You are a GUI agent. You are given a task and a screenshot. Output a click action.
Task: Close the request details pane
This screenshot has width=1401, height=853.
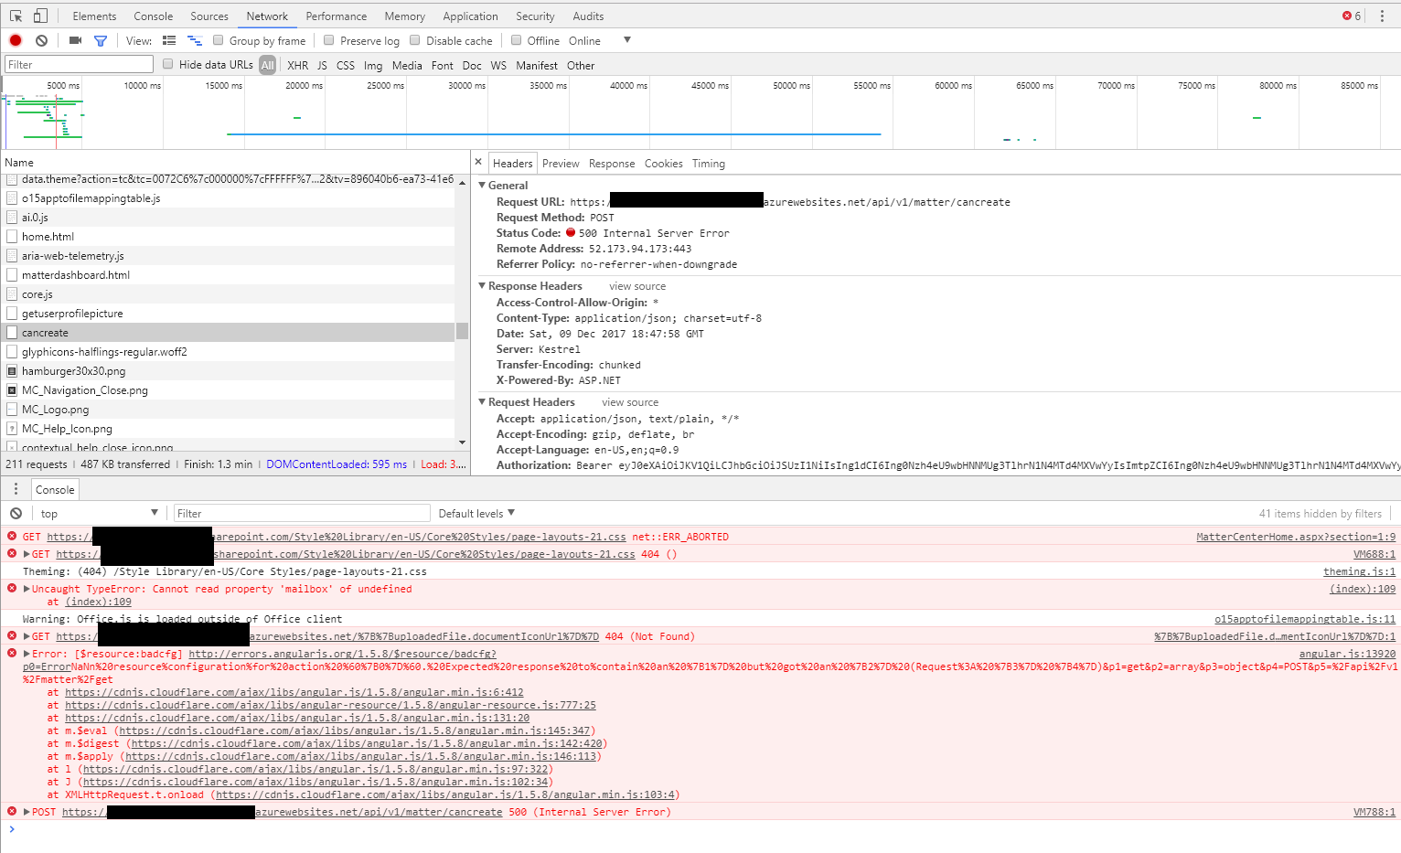[478, 162]
